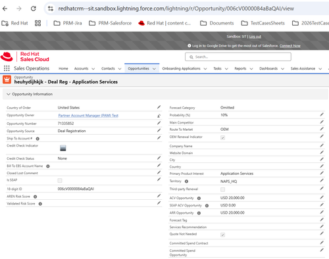Open Tasks tab dropdown arrow
The image size is (329, 259).
pos(226,68)
